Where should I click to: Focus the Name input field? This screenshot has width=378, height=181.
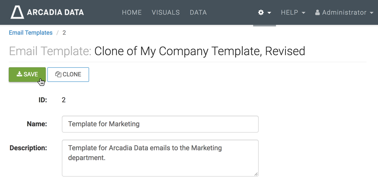pos(160,124)
